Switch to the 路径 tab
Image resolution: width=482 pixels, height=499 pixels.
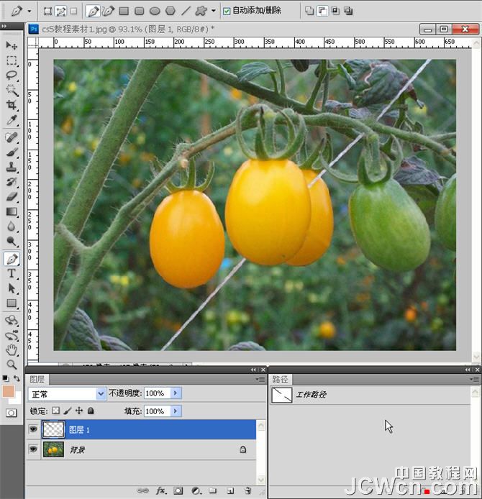pyautogui.click(x=280, y=380)
